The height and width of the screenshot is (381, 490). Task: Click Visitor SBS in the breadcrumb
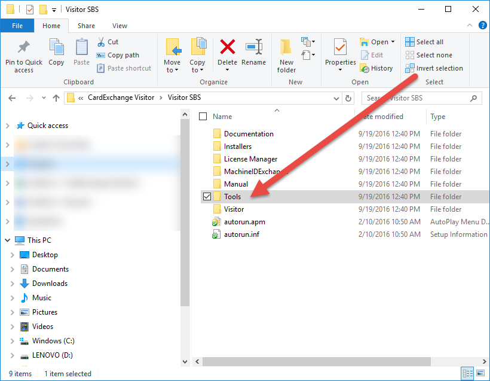pyautogui.click(x=184, y=97)
